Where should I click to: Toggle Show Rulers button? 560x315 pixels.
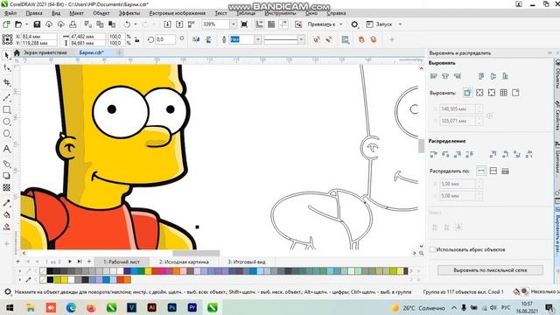[x=259, y=24]
